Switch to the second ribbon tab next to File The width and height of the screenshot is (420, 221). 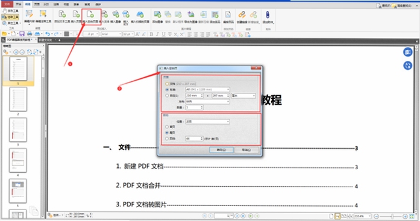tap(18, 4)
